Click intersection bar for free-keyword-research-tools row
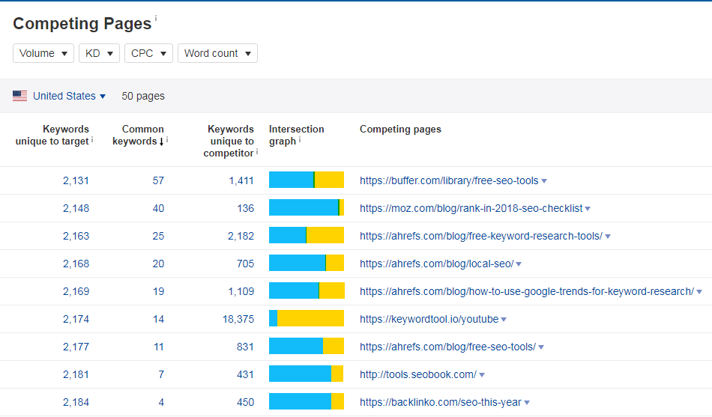 pos(307,235)
